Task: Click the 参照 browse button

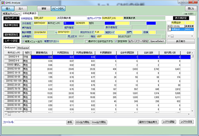Action: (x=70, y=122)
